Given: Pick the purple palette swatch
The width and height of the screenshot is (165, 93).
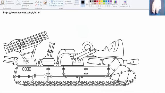Looking at the screenshot, I should pyautogui.click(x=111, y=1).
